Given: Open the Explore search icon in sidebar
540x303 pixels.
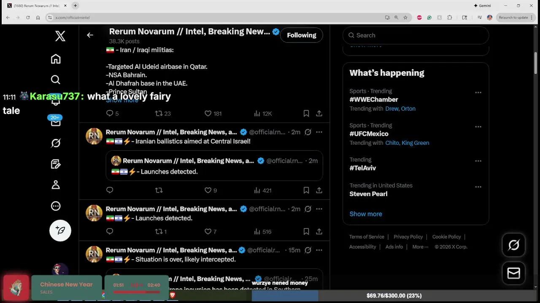Looking at the screenshot, I should click(56, 80).
